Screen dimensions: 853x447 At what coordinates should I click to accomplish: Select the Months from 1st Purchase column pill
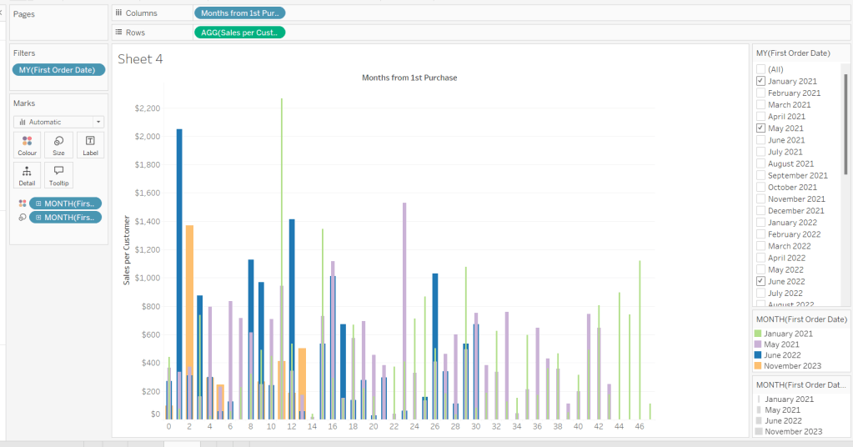pos(239,13)
